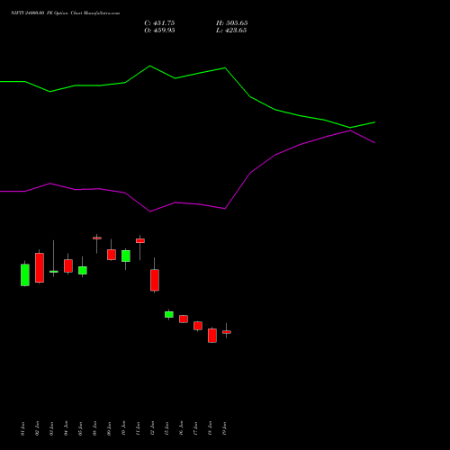Click the red candle for 16 Jun
450x450 pixels.
click(x=184, y=319)
